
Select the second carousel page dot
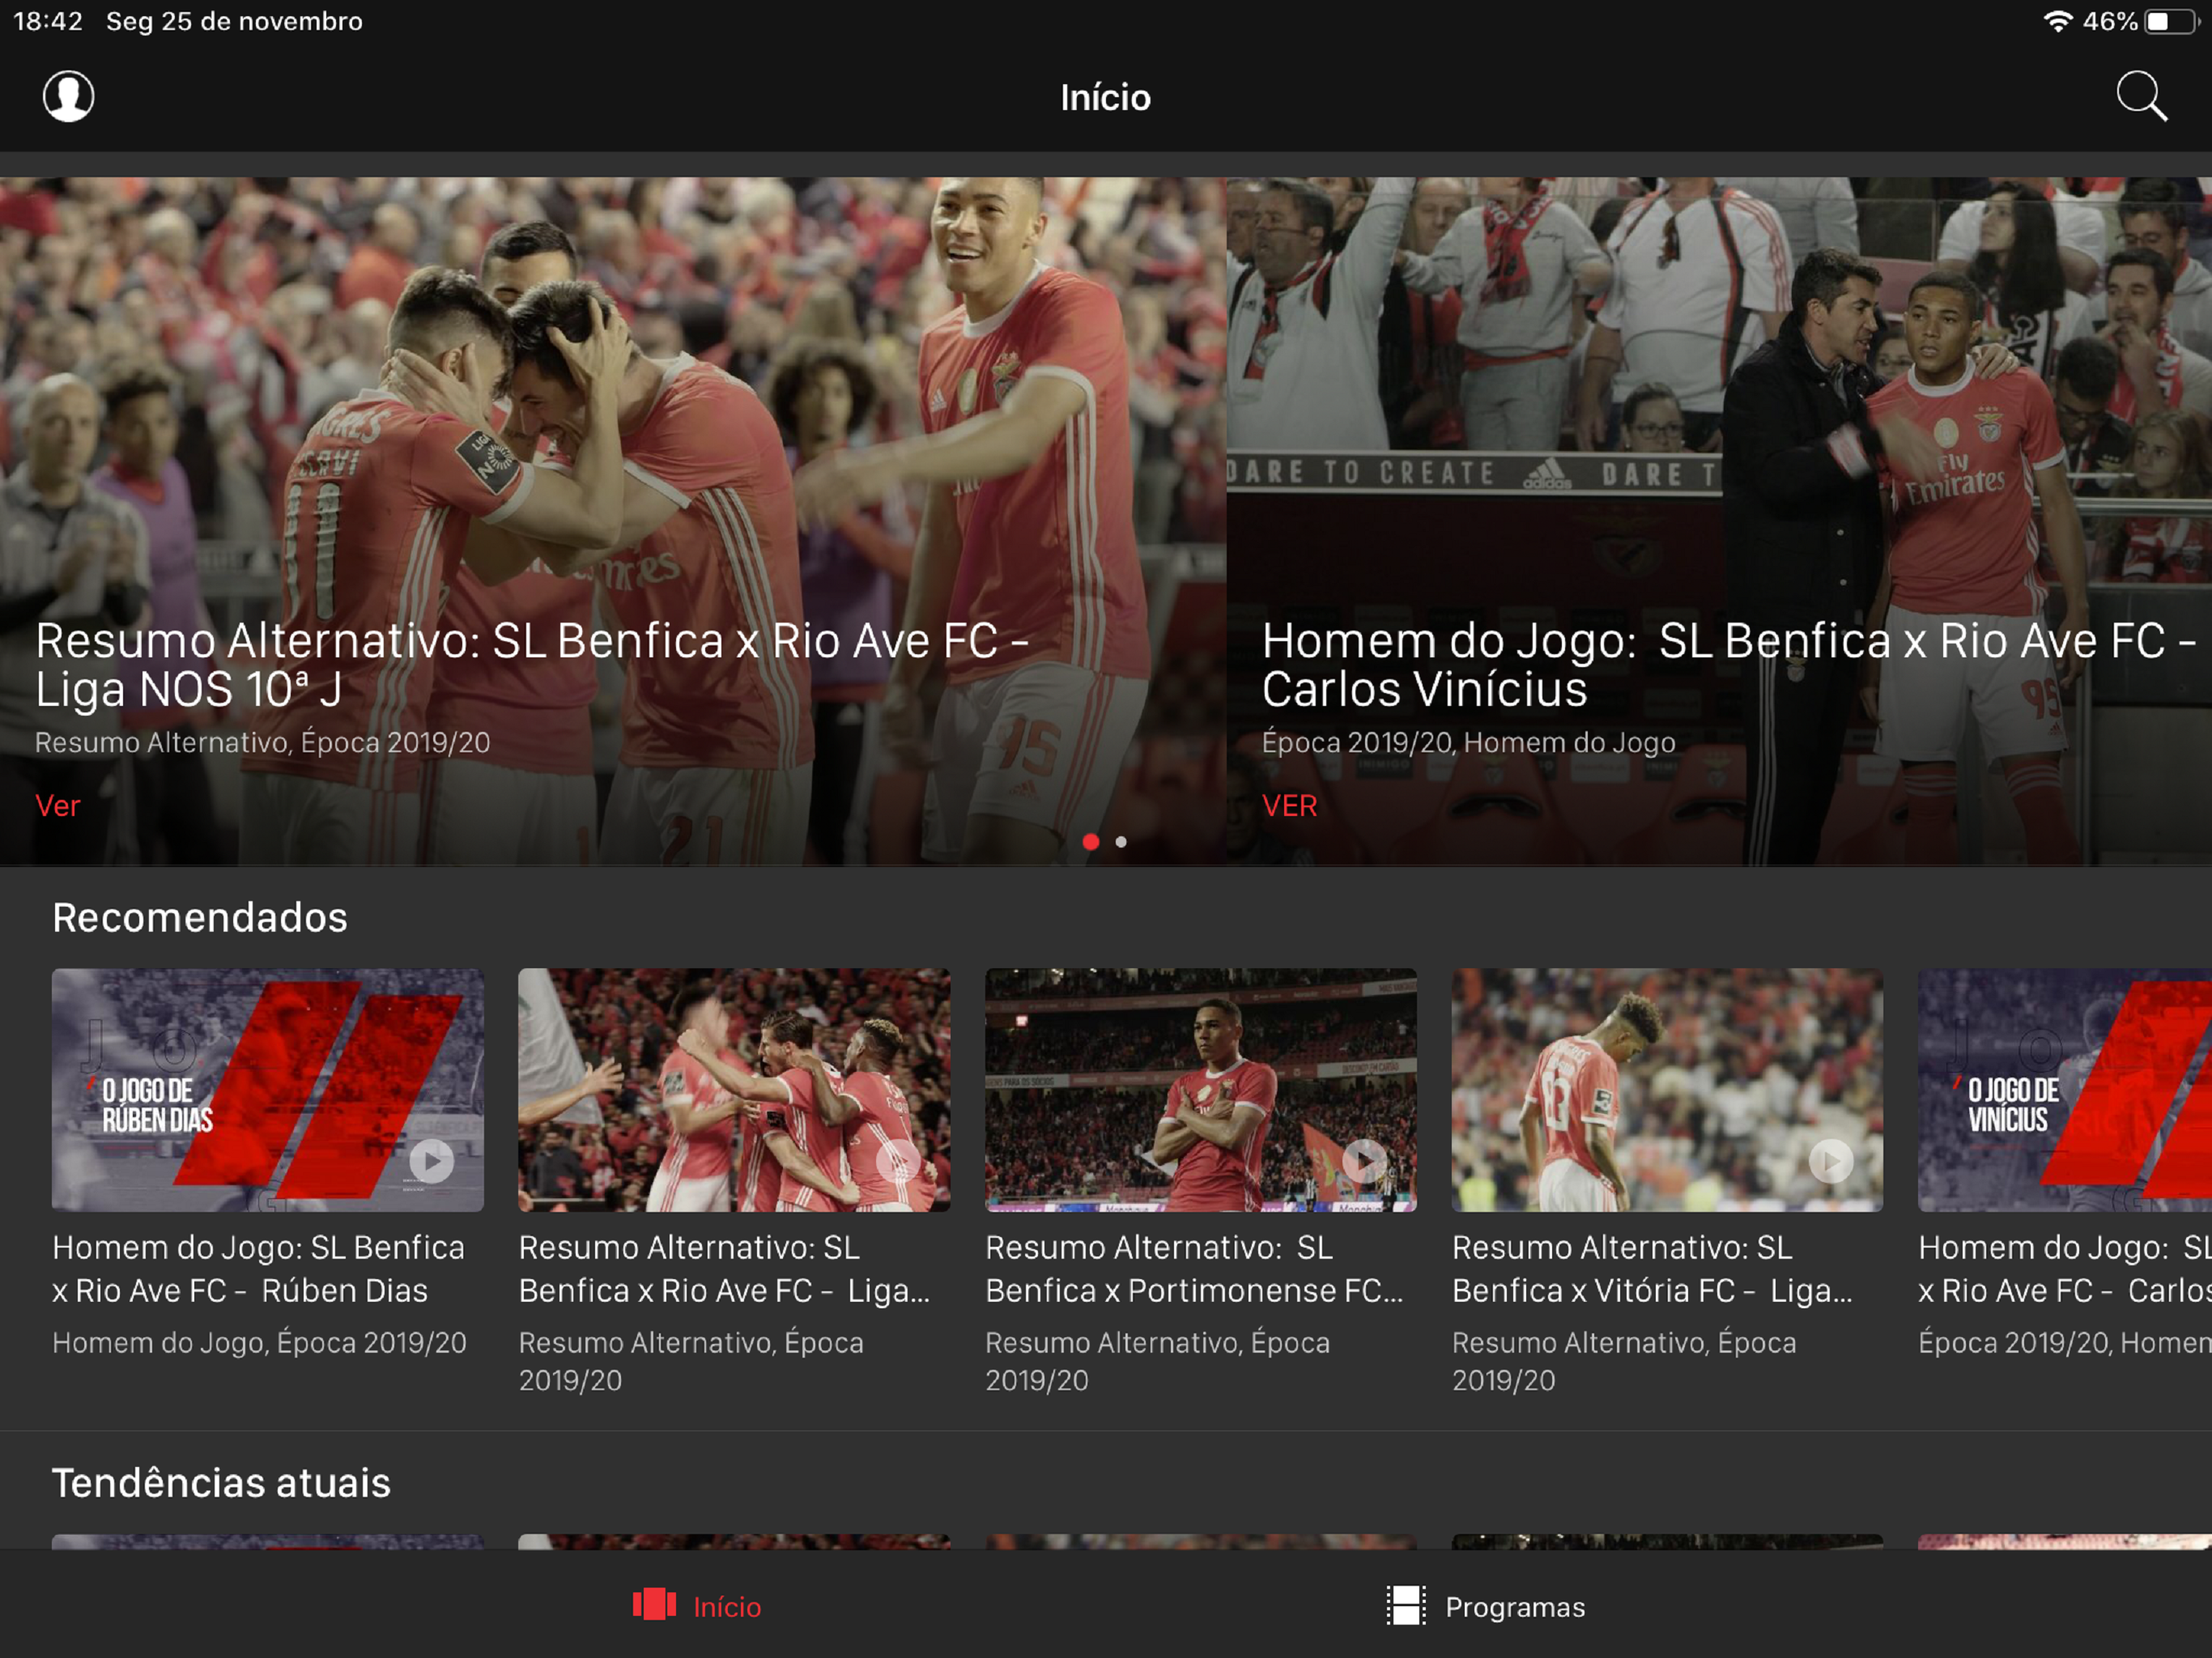[1121, 842]
